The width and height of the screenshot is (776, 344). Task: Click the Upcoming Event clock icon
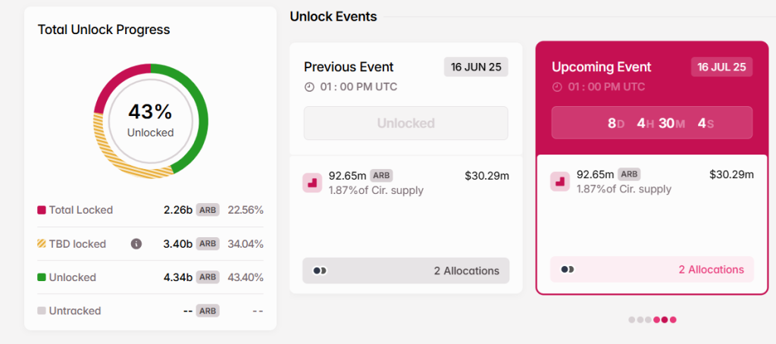(x=557, y=87)
